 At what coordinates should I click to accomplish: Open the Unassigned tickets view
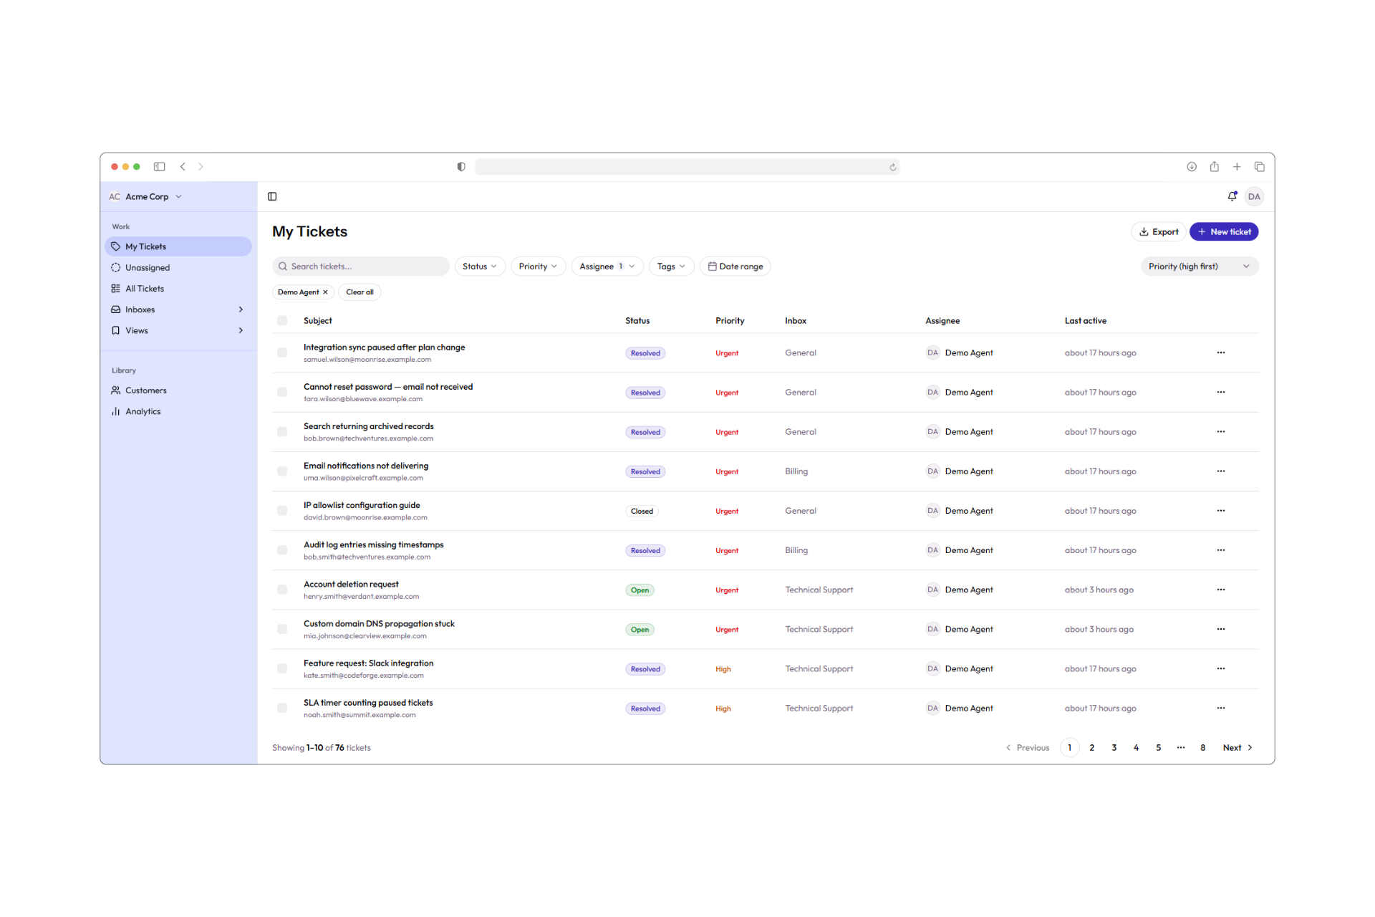coord(178,267)
